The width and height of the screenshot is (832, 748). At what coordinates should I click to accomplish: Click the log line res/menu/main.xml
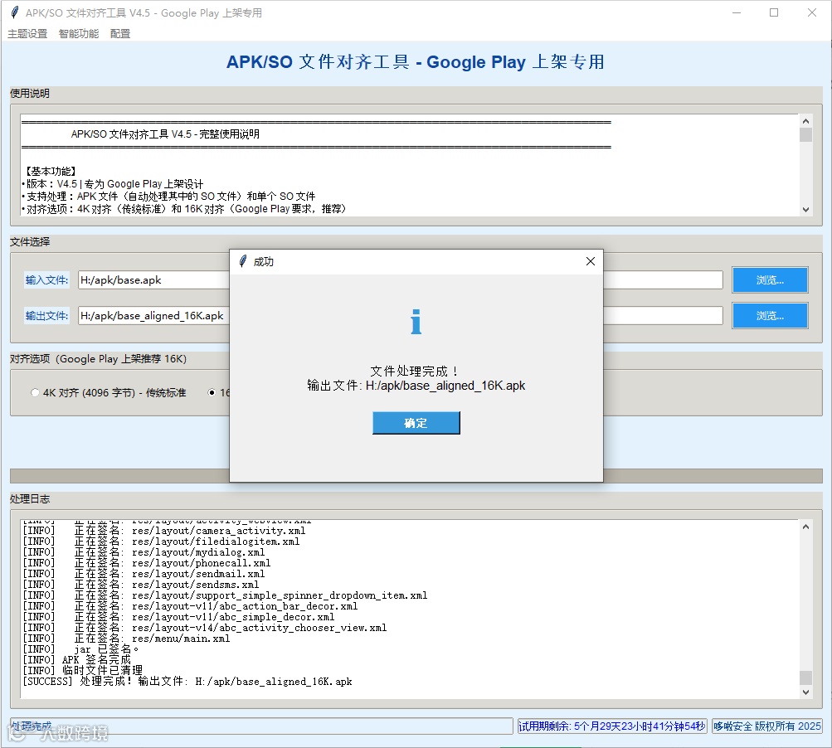tap(126, 639)
